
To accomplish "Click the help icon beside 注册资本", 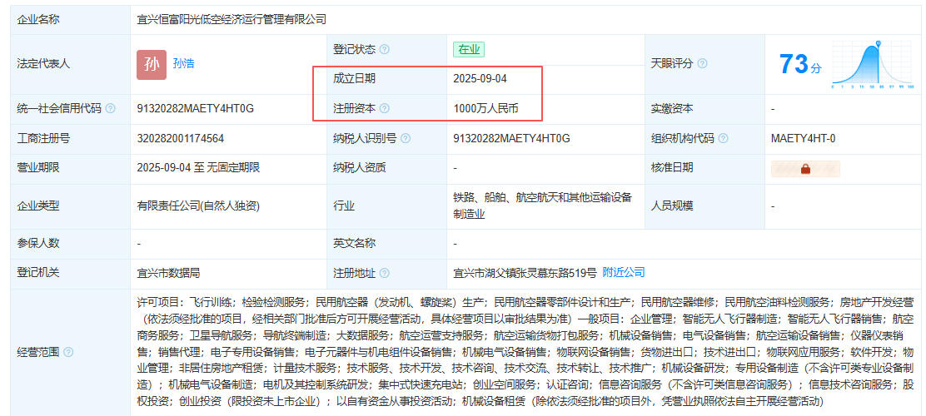I will coord(385,108).
